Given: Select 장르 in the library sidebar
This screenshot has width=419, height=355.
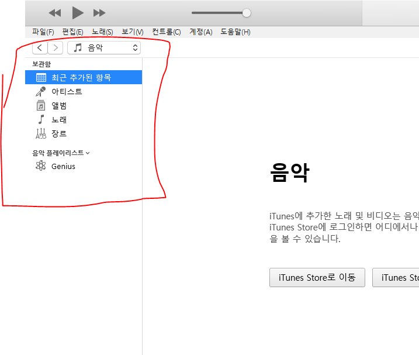Looking at the screenshot, I should (84, 133).
